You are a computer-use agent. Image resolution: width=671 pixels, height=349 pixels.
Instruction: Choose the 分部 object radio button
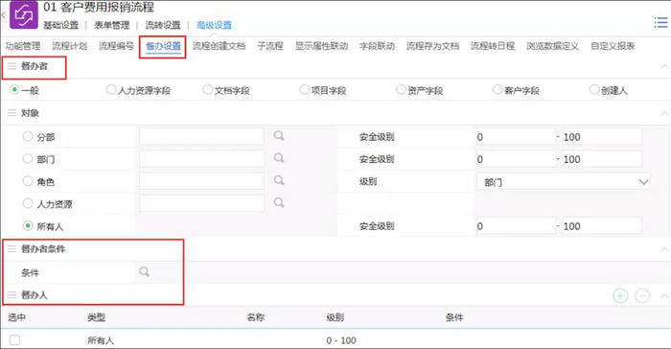pyautogui.click(x=28, y=136)
